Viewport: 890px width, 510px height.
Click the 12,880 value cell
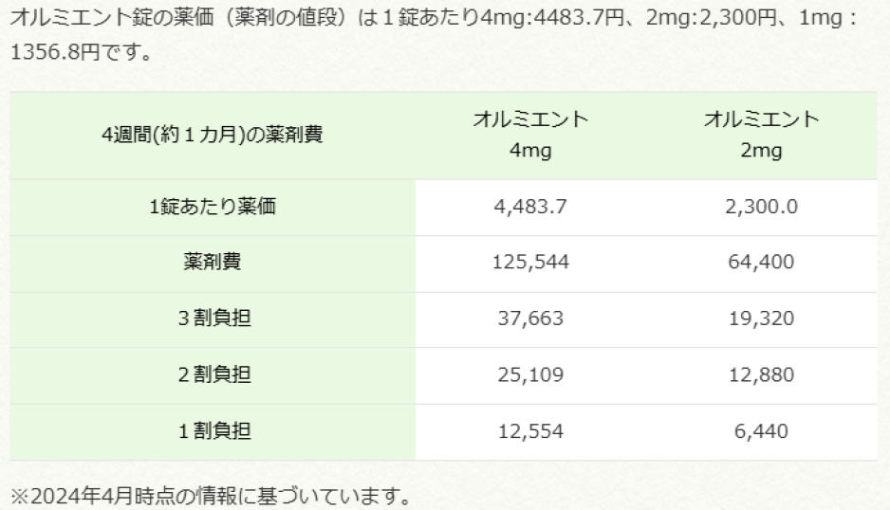(x=761, y=375)
